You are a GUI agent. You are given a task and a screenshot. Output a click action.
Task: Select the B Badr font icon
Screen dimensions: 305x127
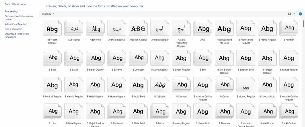(x=52, y=58)
